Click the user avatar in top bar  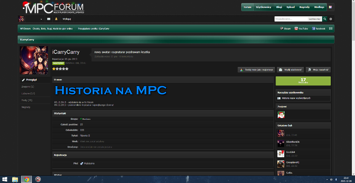pos(21,19)
